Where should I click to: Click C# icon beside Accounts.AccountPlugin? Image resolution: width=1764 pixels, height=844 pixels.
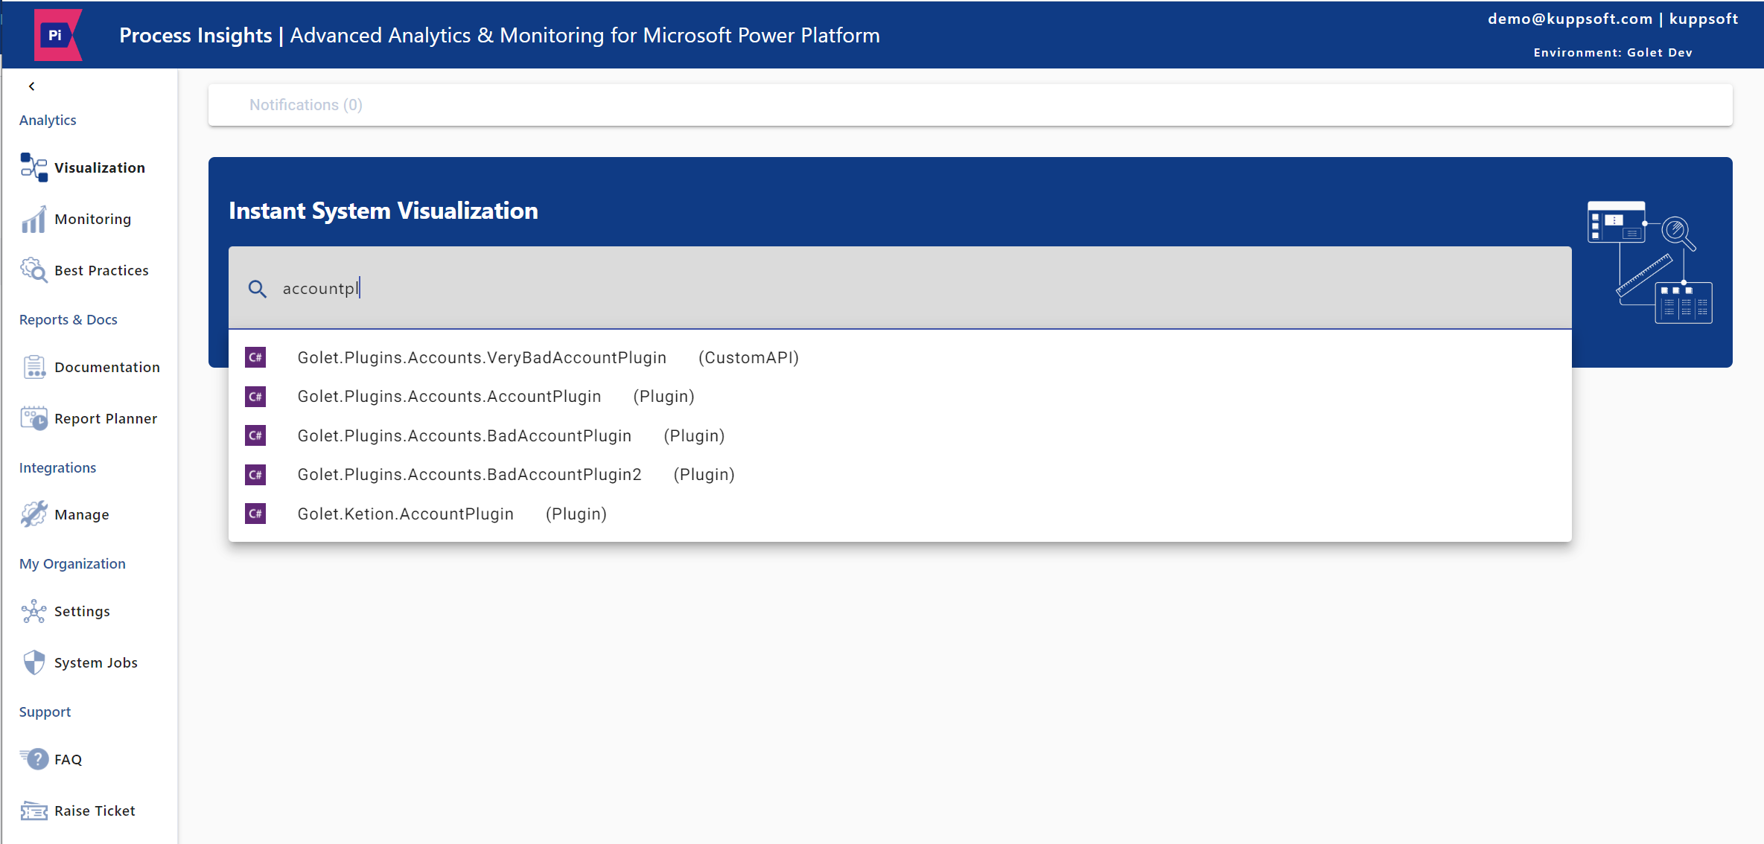(x=255, y=397)
